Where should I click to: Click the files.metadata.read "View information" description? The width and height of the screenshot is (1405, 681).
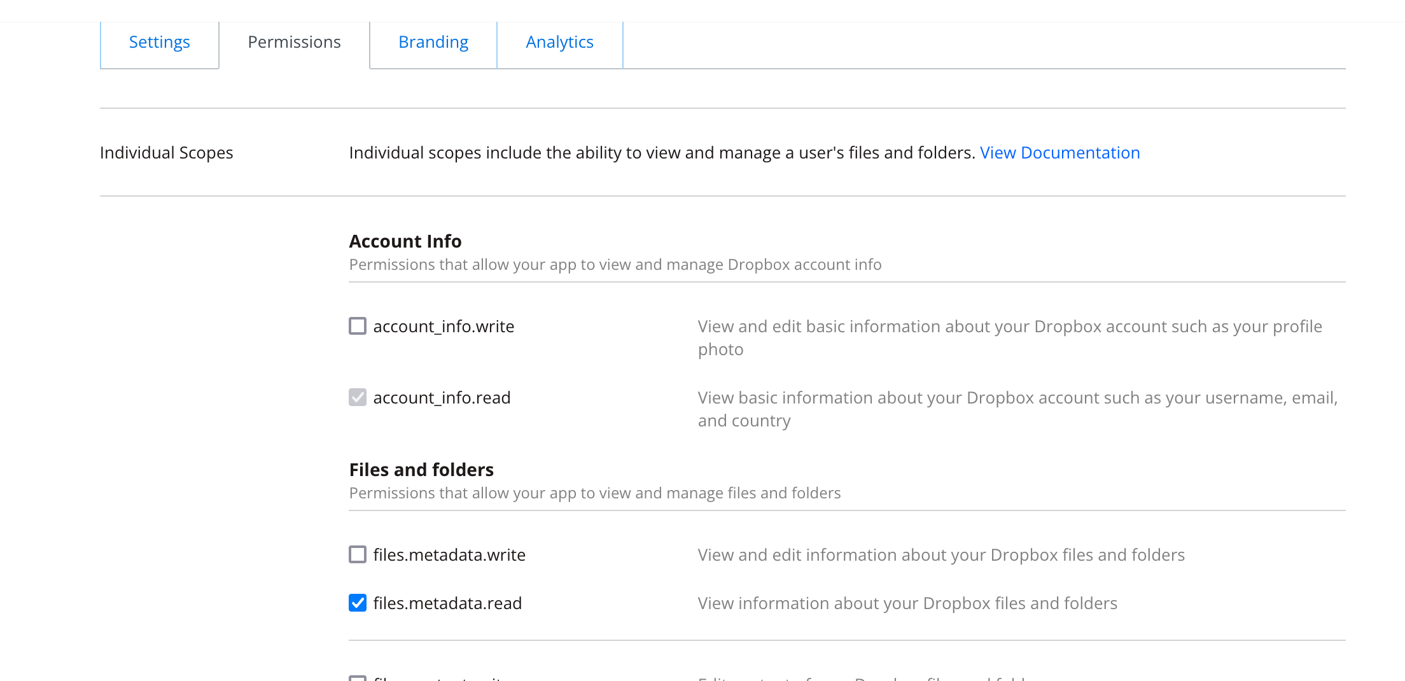907,603
